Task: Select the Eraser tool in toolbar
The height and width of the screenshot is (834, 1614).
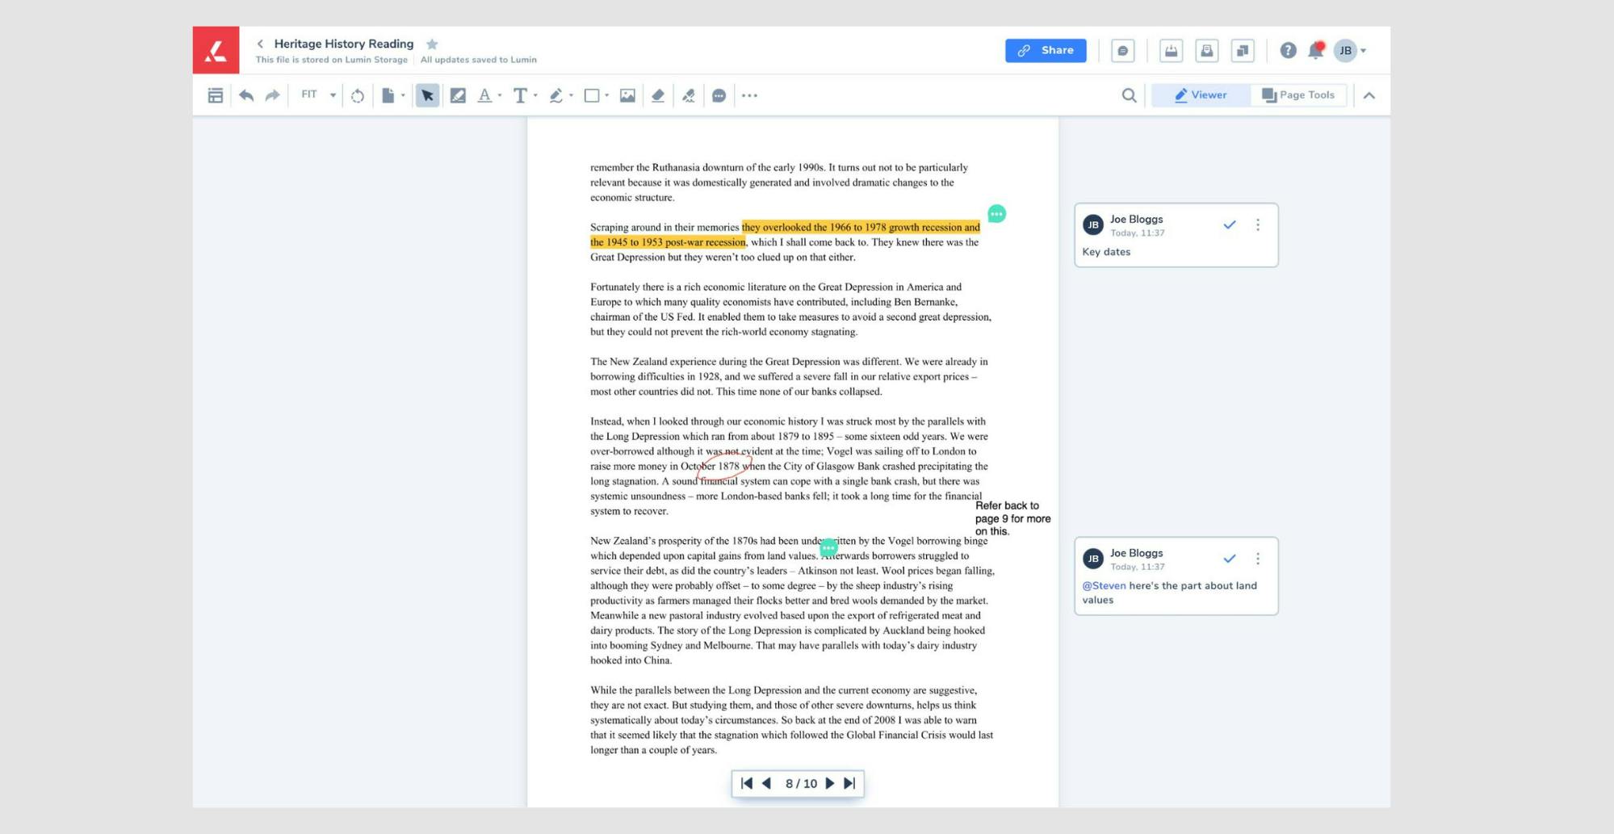Action: pyautogui.click(x=657, y=95)
